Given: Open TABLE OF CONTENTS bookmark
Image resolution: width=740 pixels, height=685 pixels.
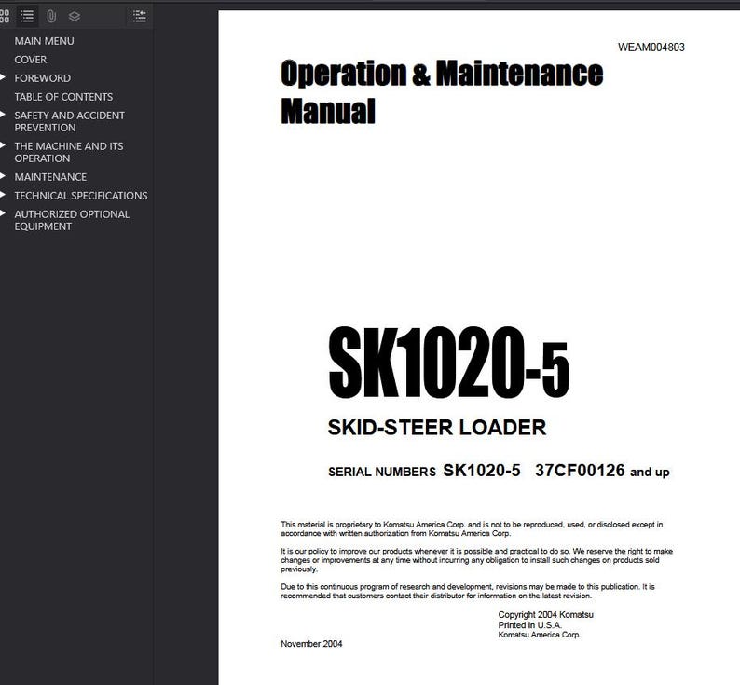Looking at the screenshot, I should pos(63,97).
